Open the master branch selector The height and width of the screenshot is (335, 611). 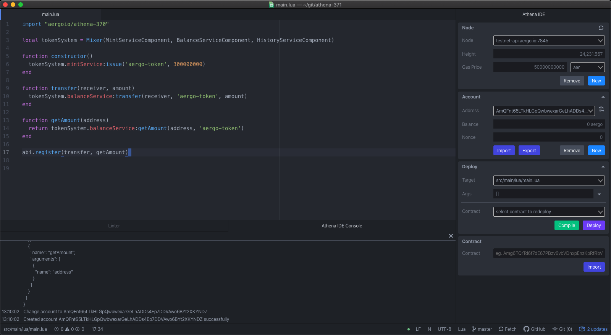tap(482, 329)
